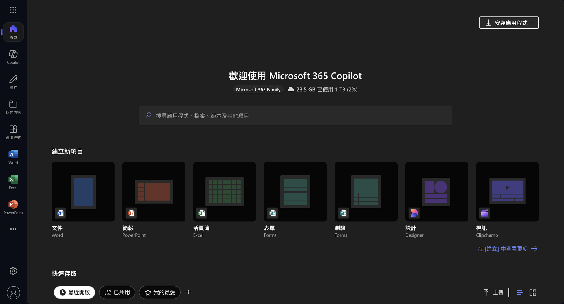Switch to grid view layout
The width and height of the screenshot is (564, 304).
coord(533,293)
